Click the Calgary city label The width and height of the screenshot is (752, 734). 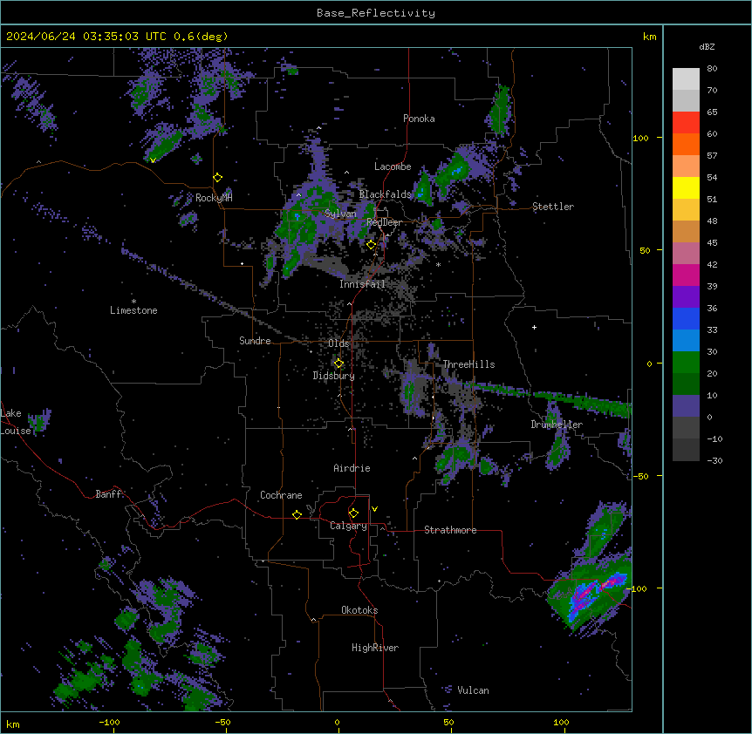348,526
